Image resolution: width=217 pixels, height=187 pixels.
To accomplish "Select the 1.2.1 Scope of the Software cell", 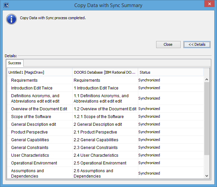I will coord(99,117).
